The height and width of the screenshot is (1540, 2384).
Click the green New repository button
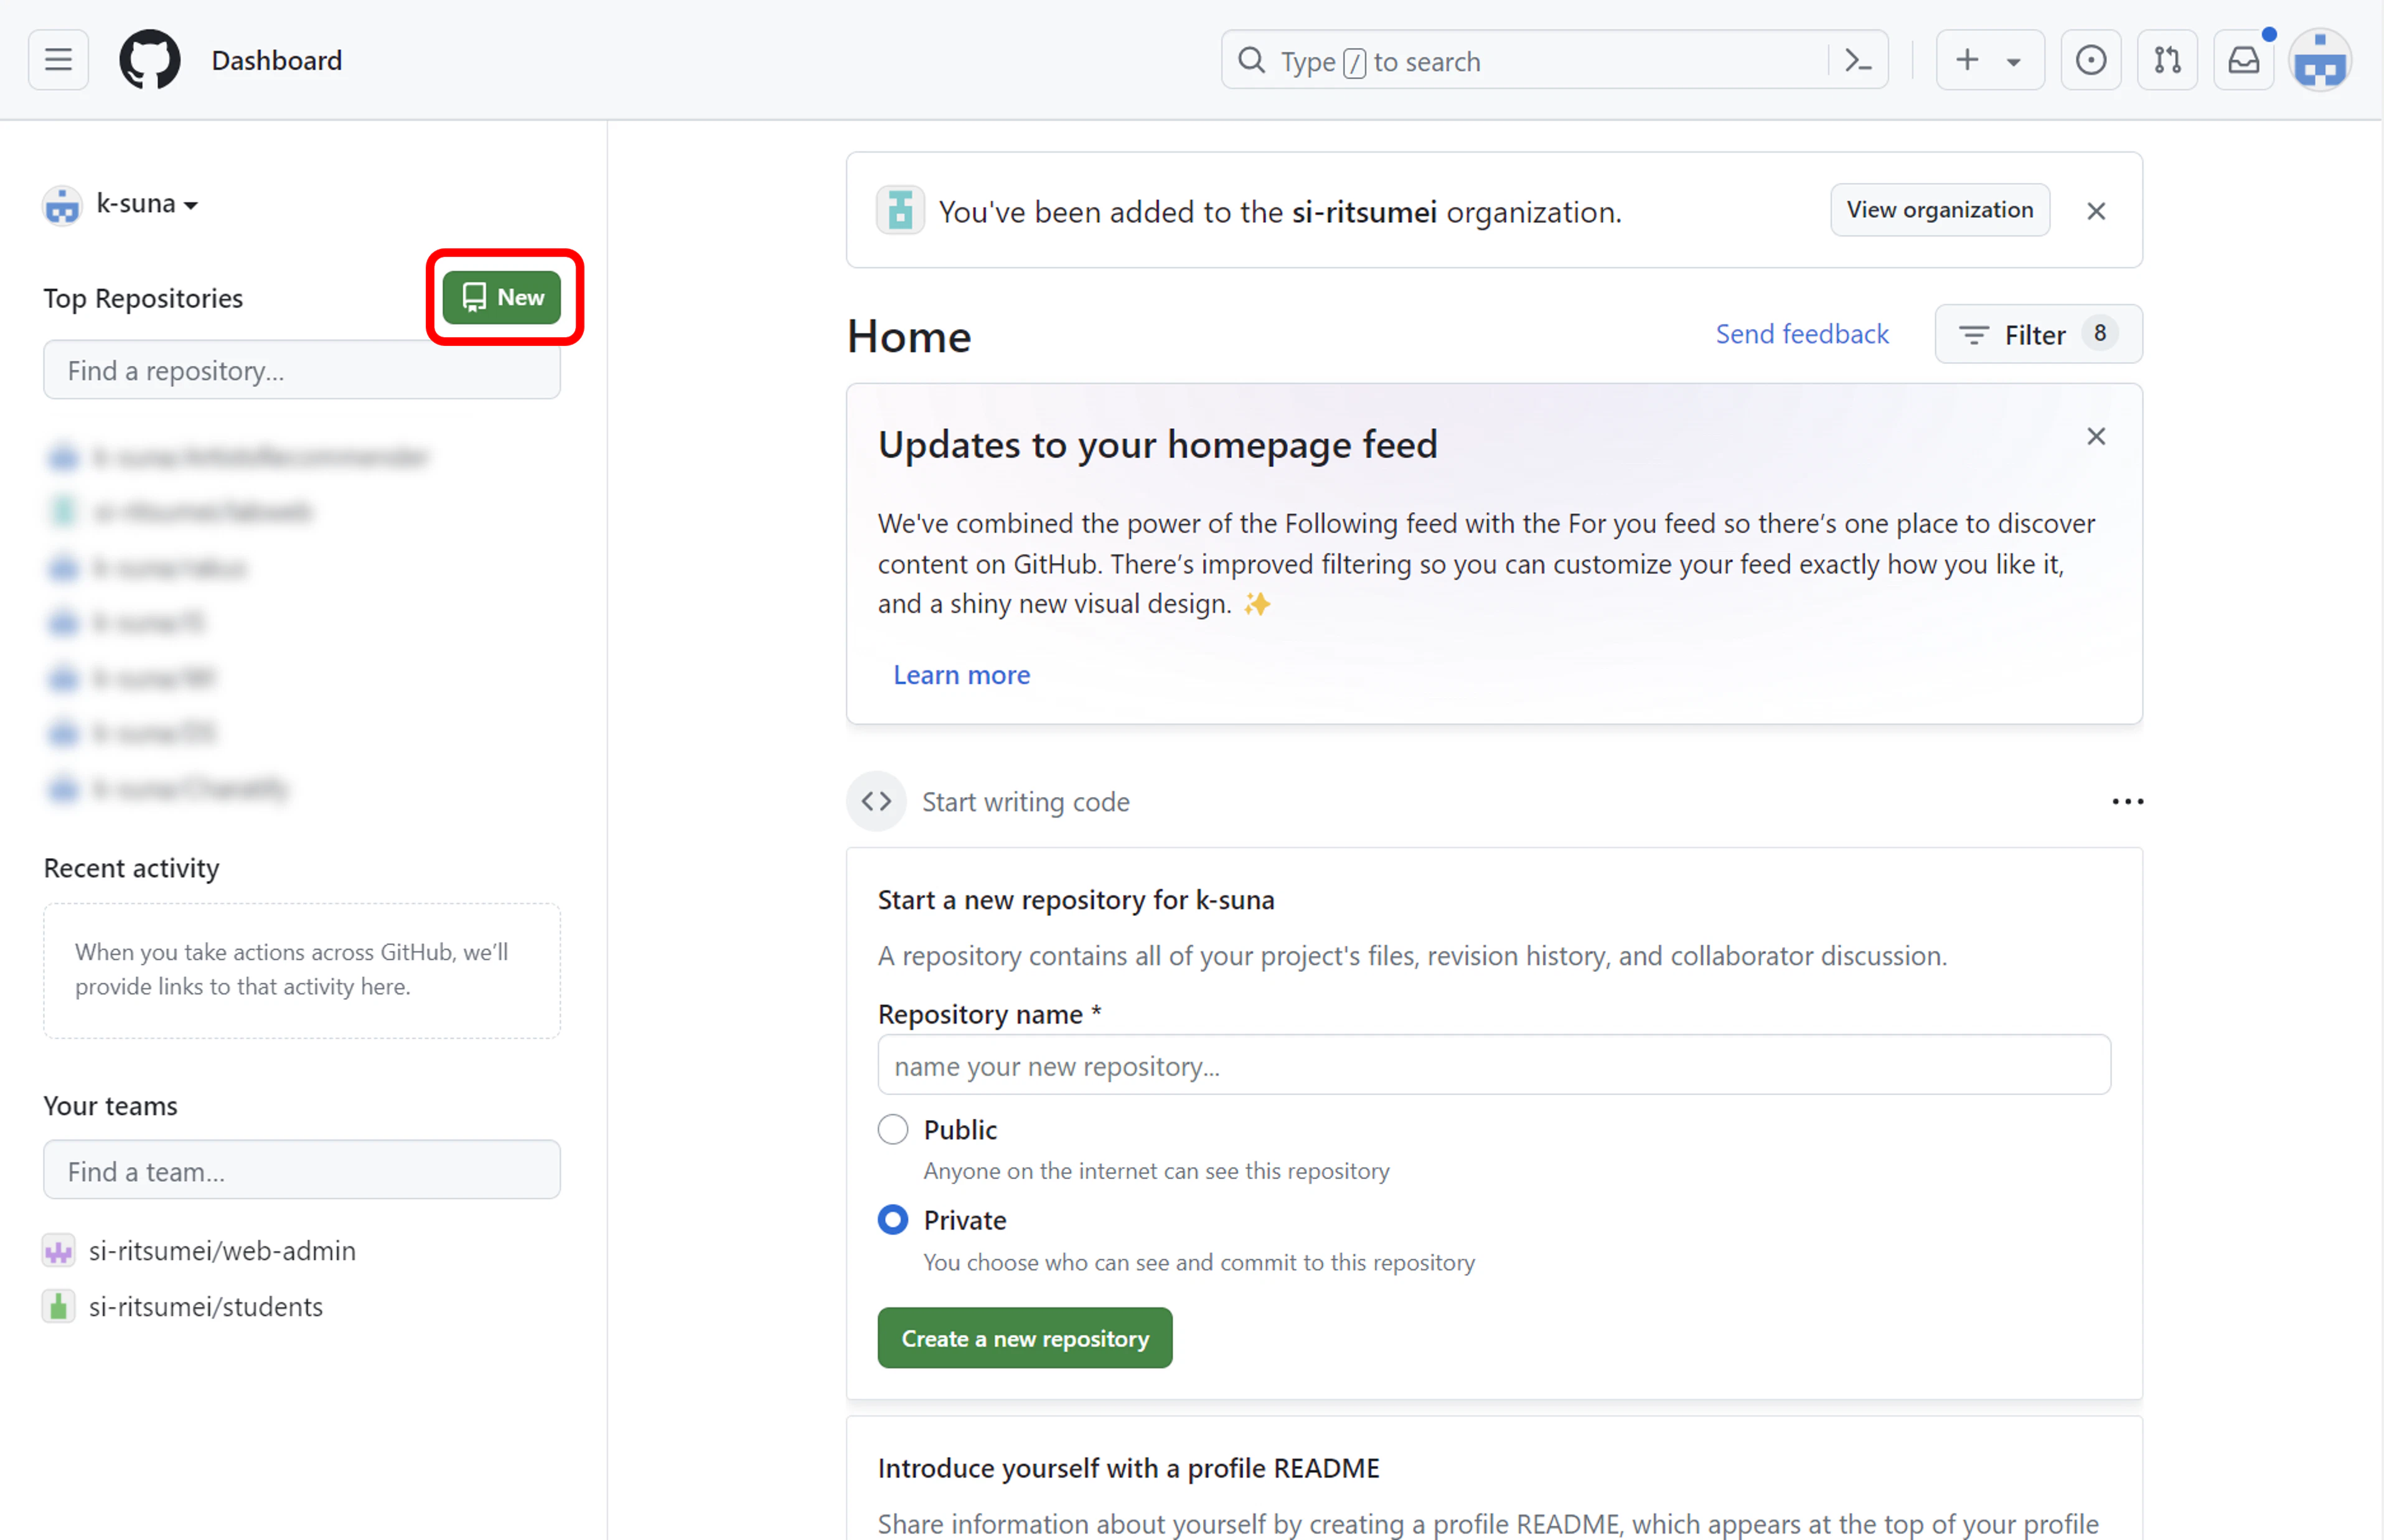(502, 297)
